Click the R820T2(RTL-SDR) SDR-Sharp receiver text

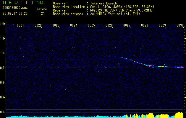pyautogui.click(x=121, y=10)
